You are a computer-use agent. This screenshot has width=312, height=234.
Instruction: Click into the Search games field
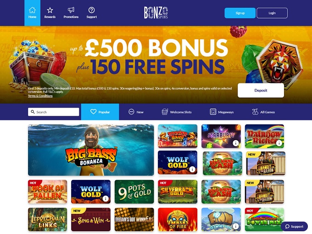click(54, 112)
